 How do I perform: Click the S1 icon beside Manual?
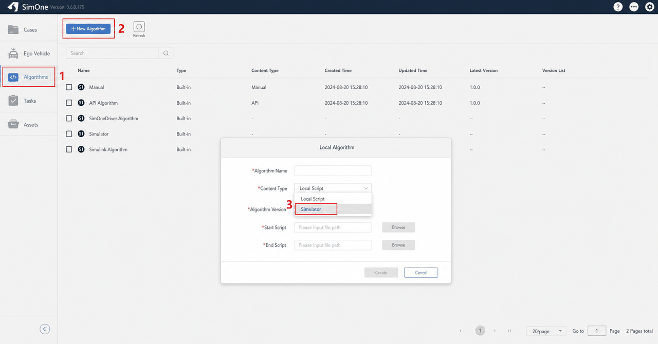[x=81, y=87]
